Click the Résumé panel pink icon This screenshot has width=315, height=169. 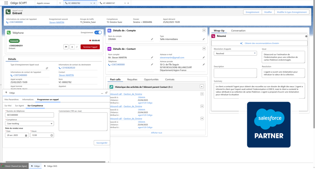[x=213, y=36]
